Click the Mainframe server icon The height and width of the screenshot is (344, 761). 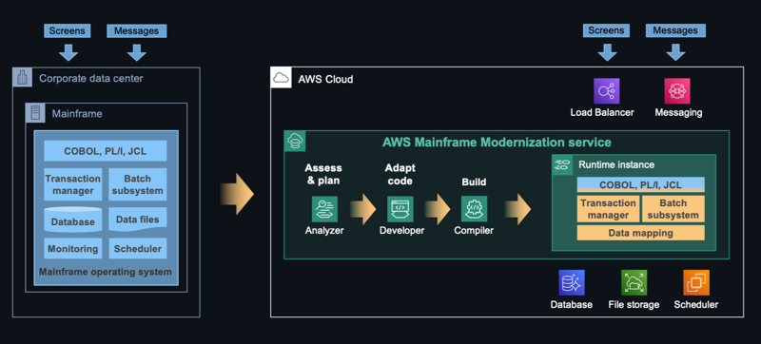click(35, 113)
